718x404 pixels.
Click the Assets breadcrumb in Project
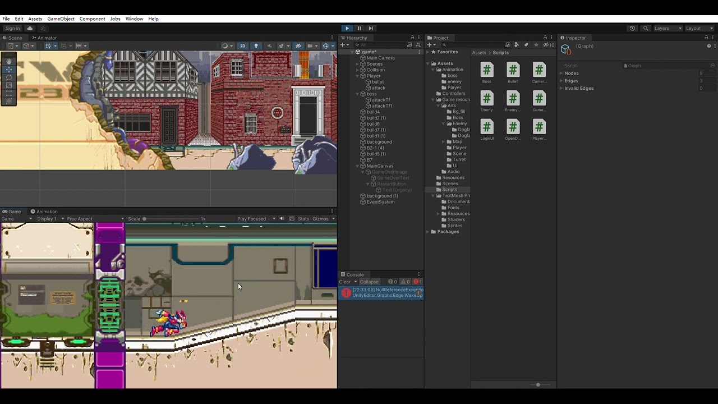coord(479,53)
